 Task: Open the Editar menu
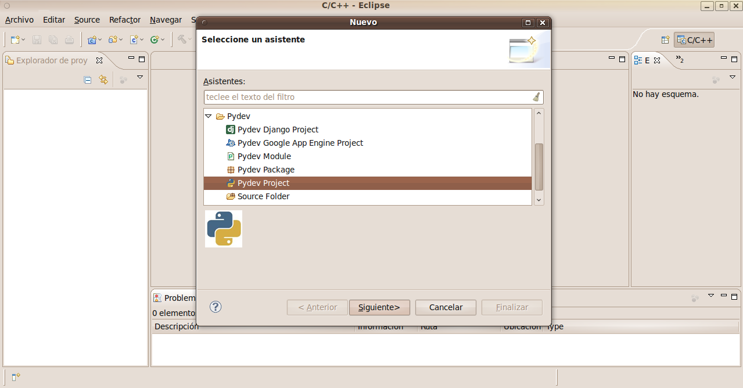tap(54, 20)
